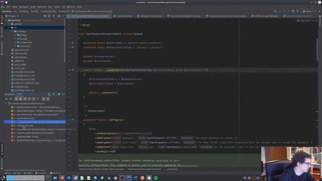The width and height of the screenshot is (322, 181).
Task: Click locate-current-file target icon in Project panel
Action: tap(45, 16)
